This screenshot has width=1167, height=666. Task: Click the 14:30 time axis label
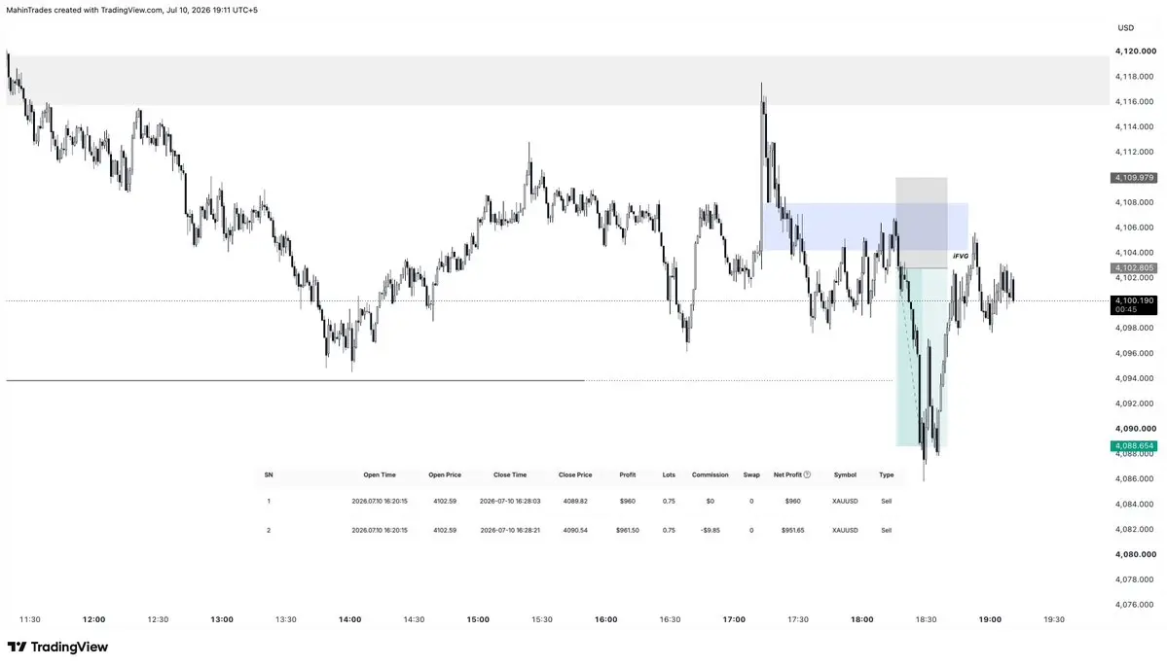[414, 619]
